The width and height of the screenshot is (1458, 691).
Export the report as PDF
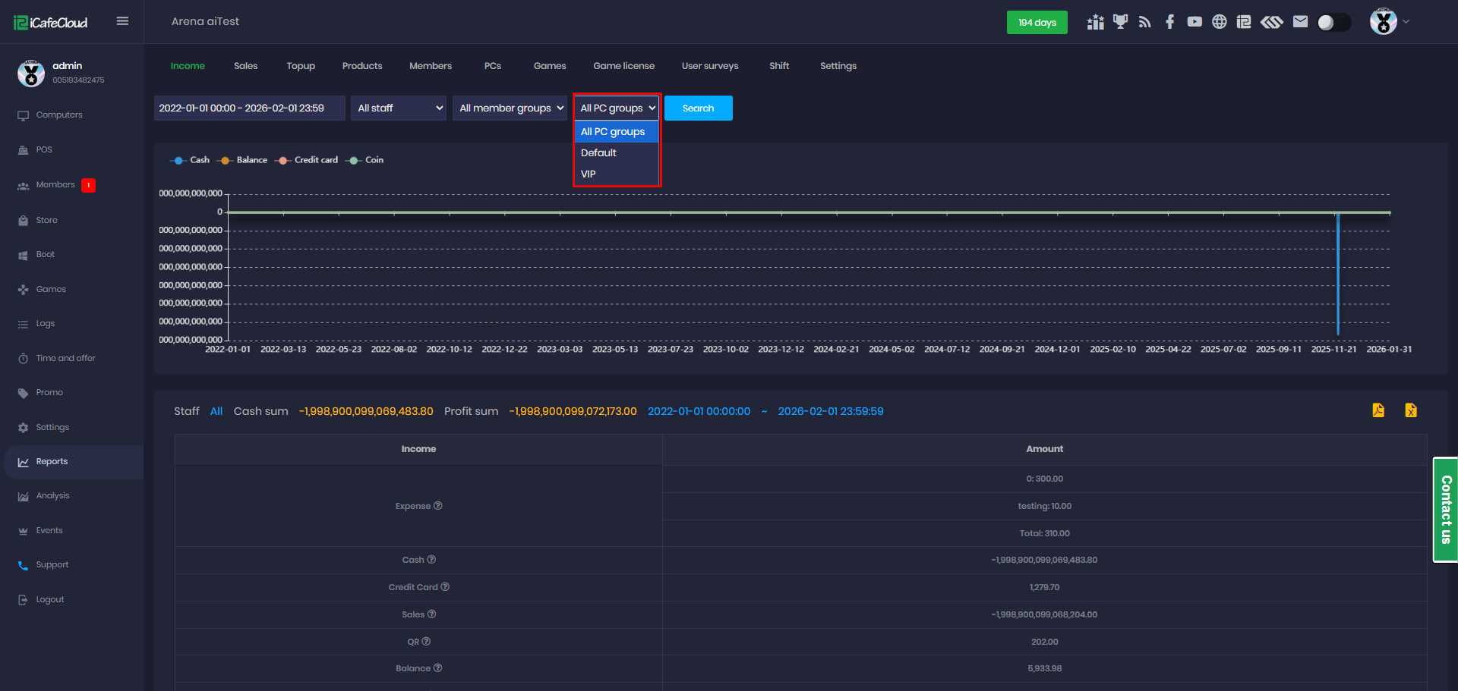pos(1378,410)
